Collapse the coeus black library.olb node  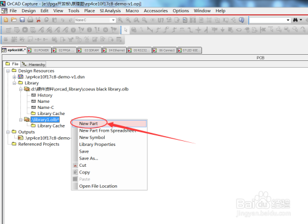click(20, 89)
